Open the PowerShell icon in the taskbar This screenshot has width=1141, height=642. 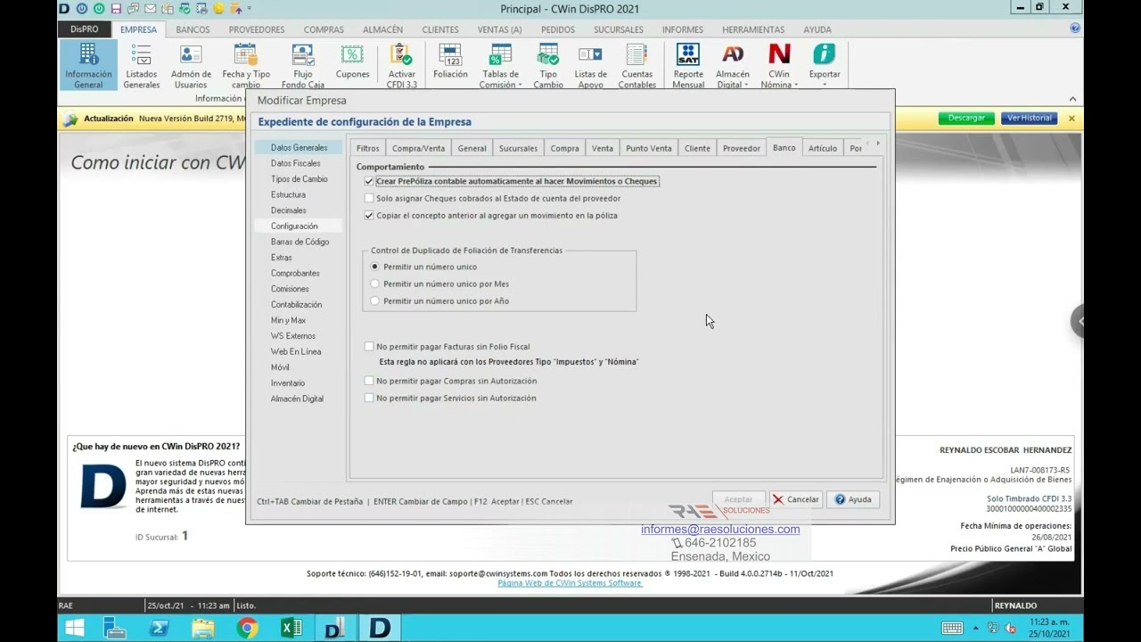[x=159, y=628]
